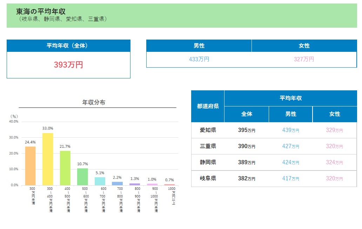Click the 平均年収 table header
Image resolution: width=362 pixels, height=229 pixels.
click(291, 98)
